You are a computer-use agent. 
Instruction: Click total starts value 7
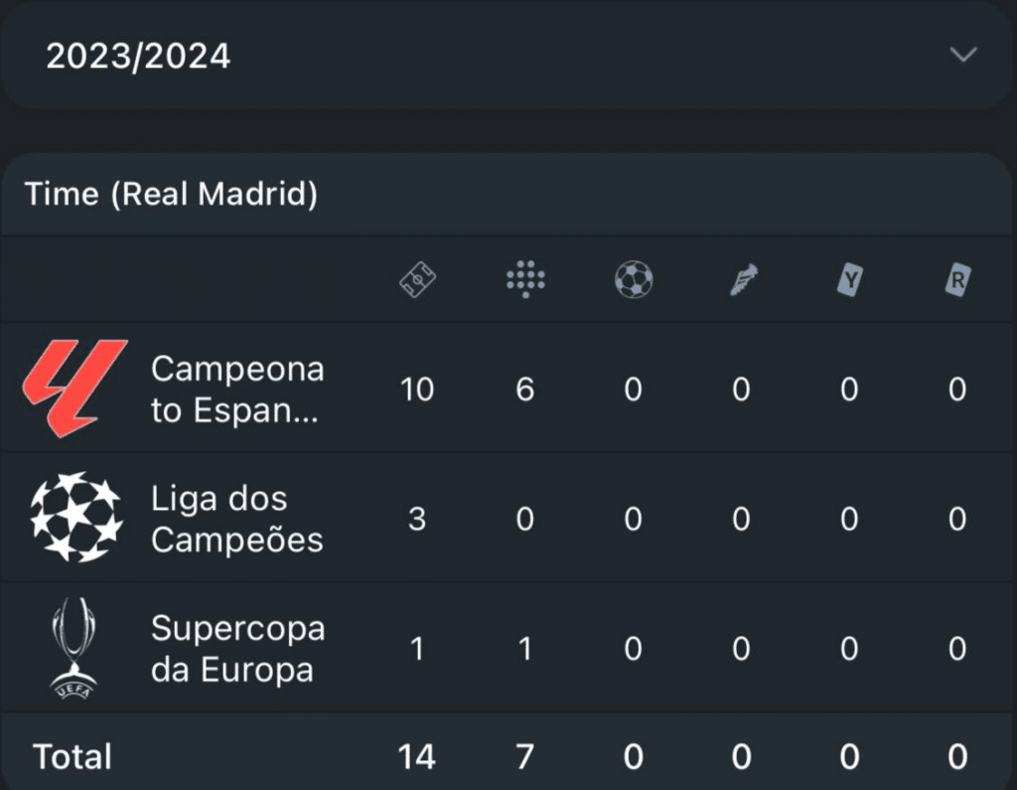tap(525, 757)
